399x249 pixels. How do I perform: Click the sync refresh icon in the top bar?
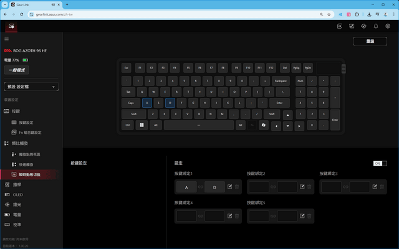363,26
